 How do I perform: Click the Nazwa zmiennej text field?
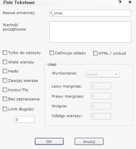pyautogui.click(x=90, y=13)
